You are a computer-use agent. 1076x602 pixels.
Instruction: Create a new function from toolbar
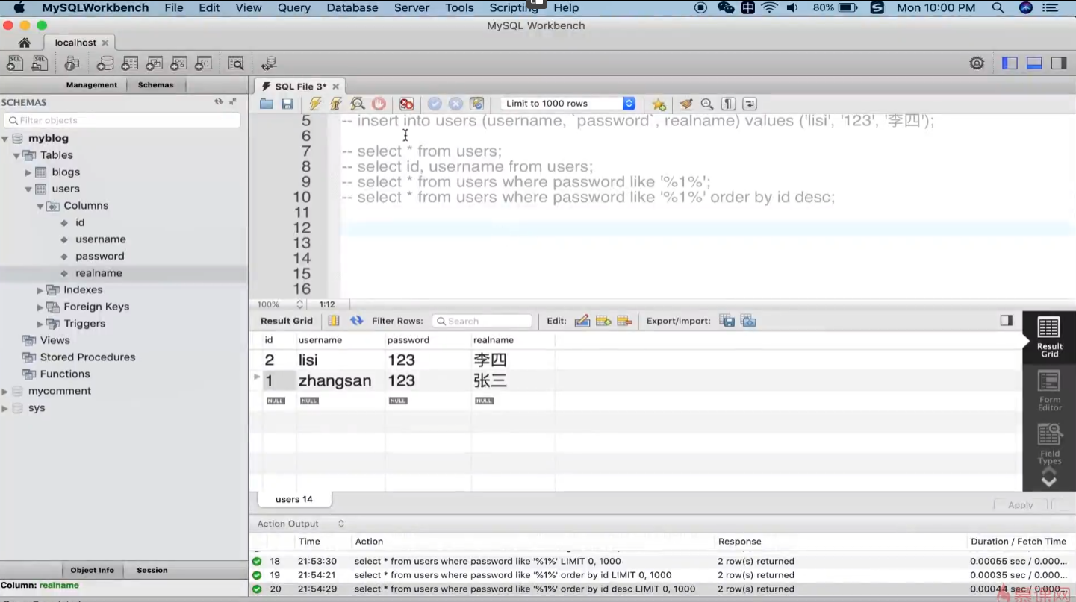pyautogui.click(x=203, y=63)
